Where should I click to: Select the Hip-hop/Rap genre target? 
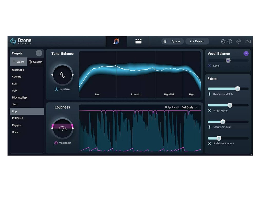coord(27,97)
